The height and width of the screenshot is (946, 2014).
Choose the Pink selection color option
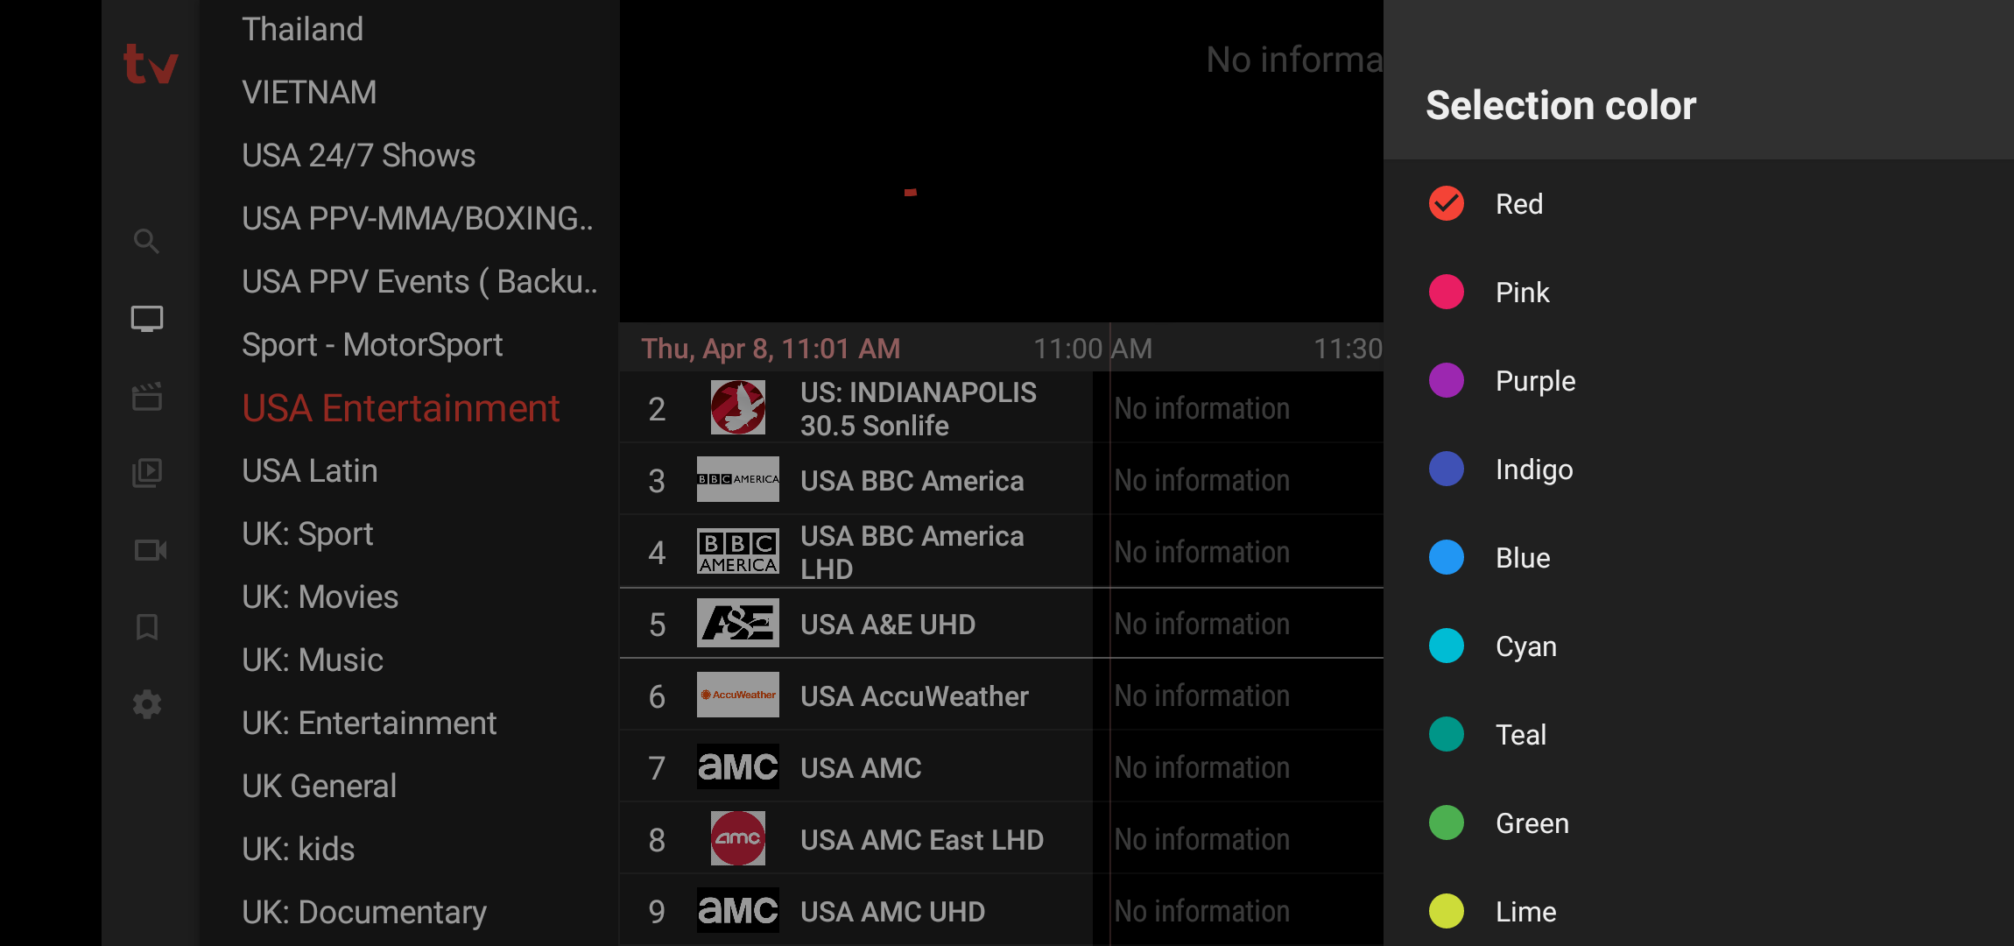tap(1699, 293)
